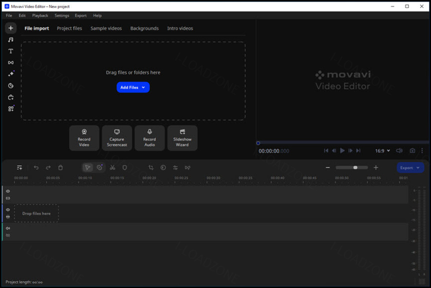Switch to the Intro videos tab

pyautogui.click(x=180, y=29)
